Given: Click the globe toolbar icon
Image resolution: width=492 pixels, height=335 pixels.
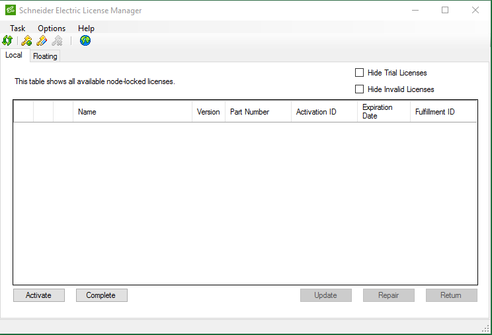Looking at the screenshot, I should point(85,40).
